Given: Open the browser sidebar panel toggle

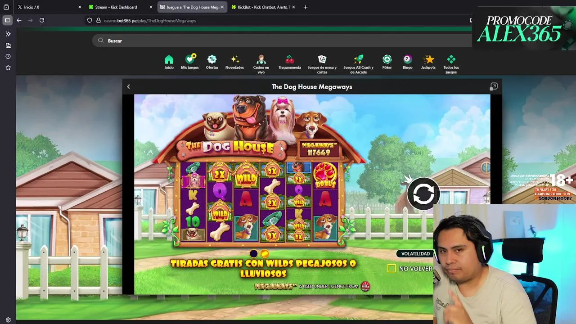Looking at the screenshot, I should point(8,20).
